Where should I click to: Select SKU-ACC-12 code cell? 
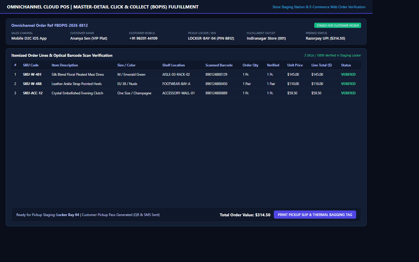click(33, 93)
